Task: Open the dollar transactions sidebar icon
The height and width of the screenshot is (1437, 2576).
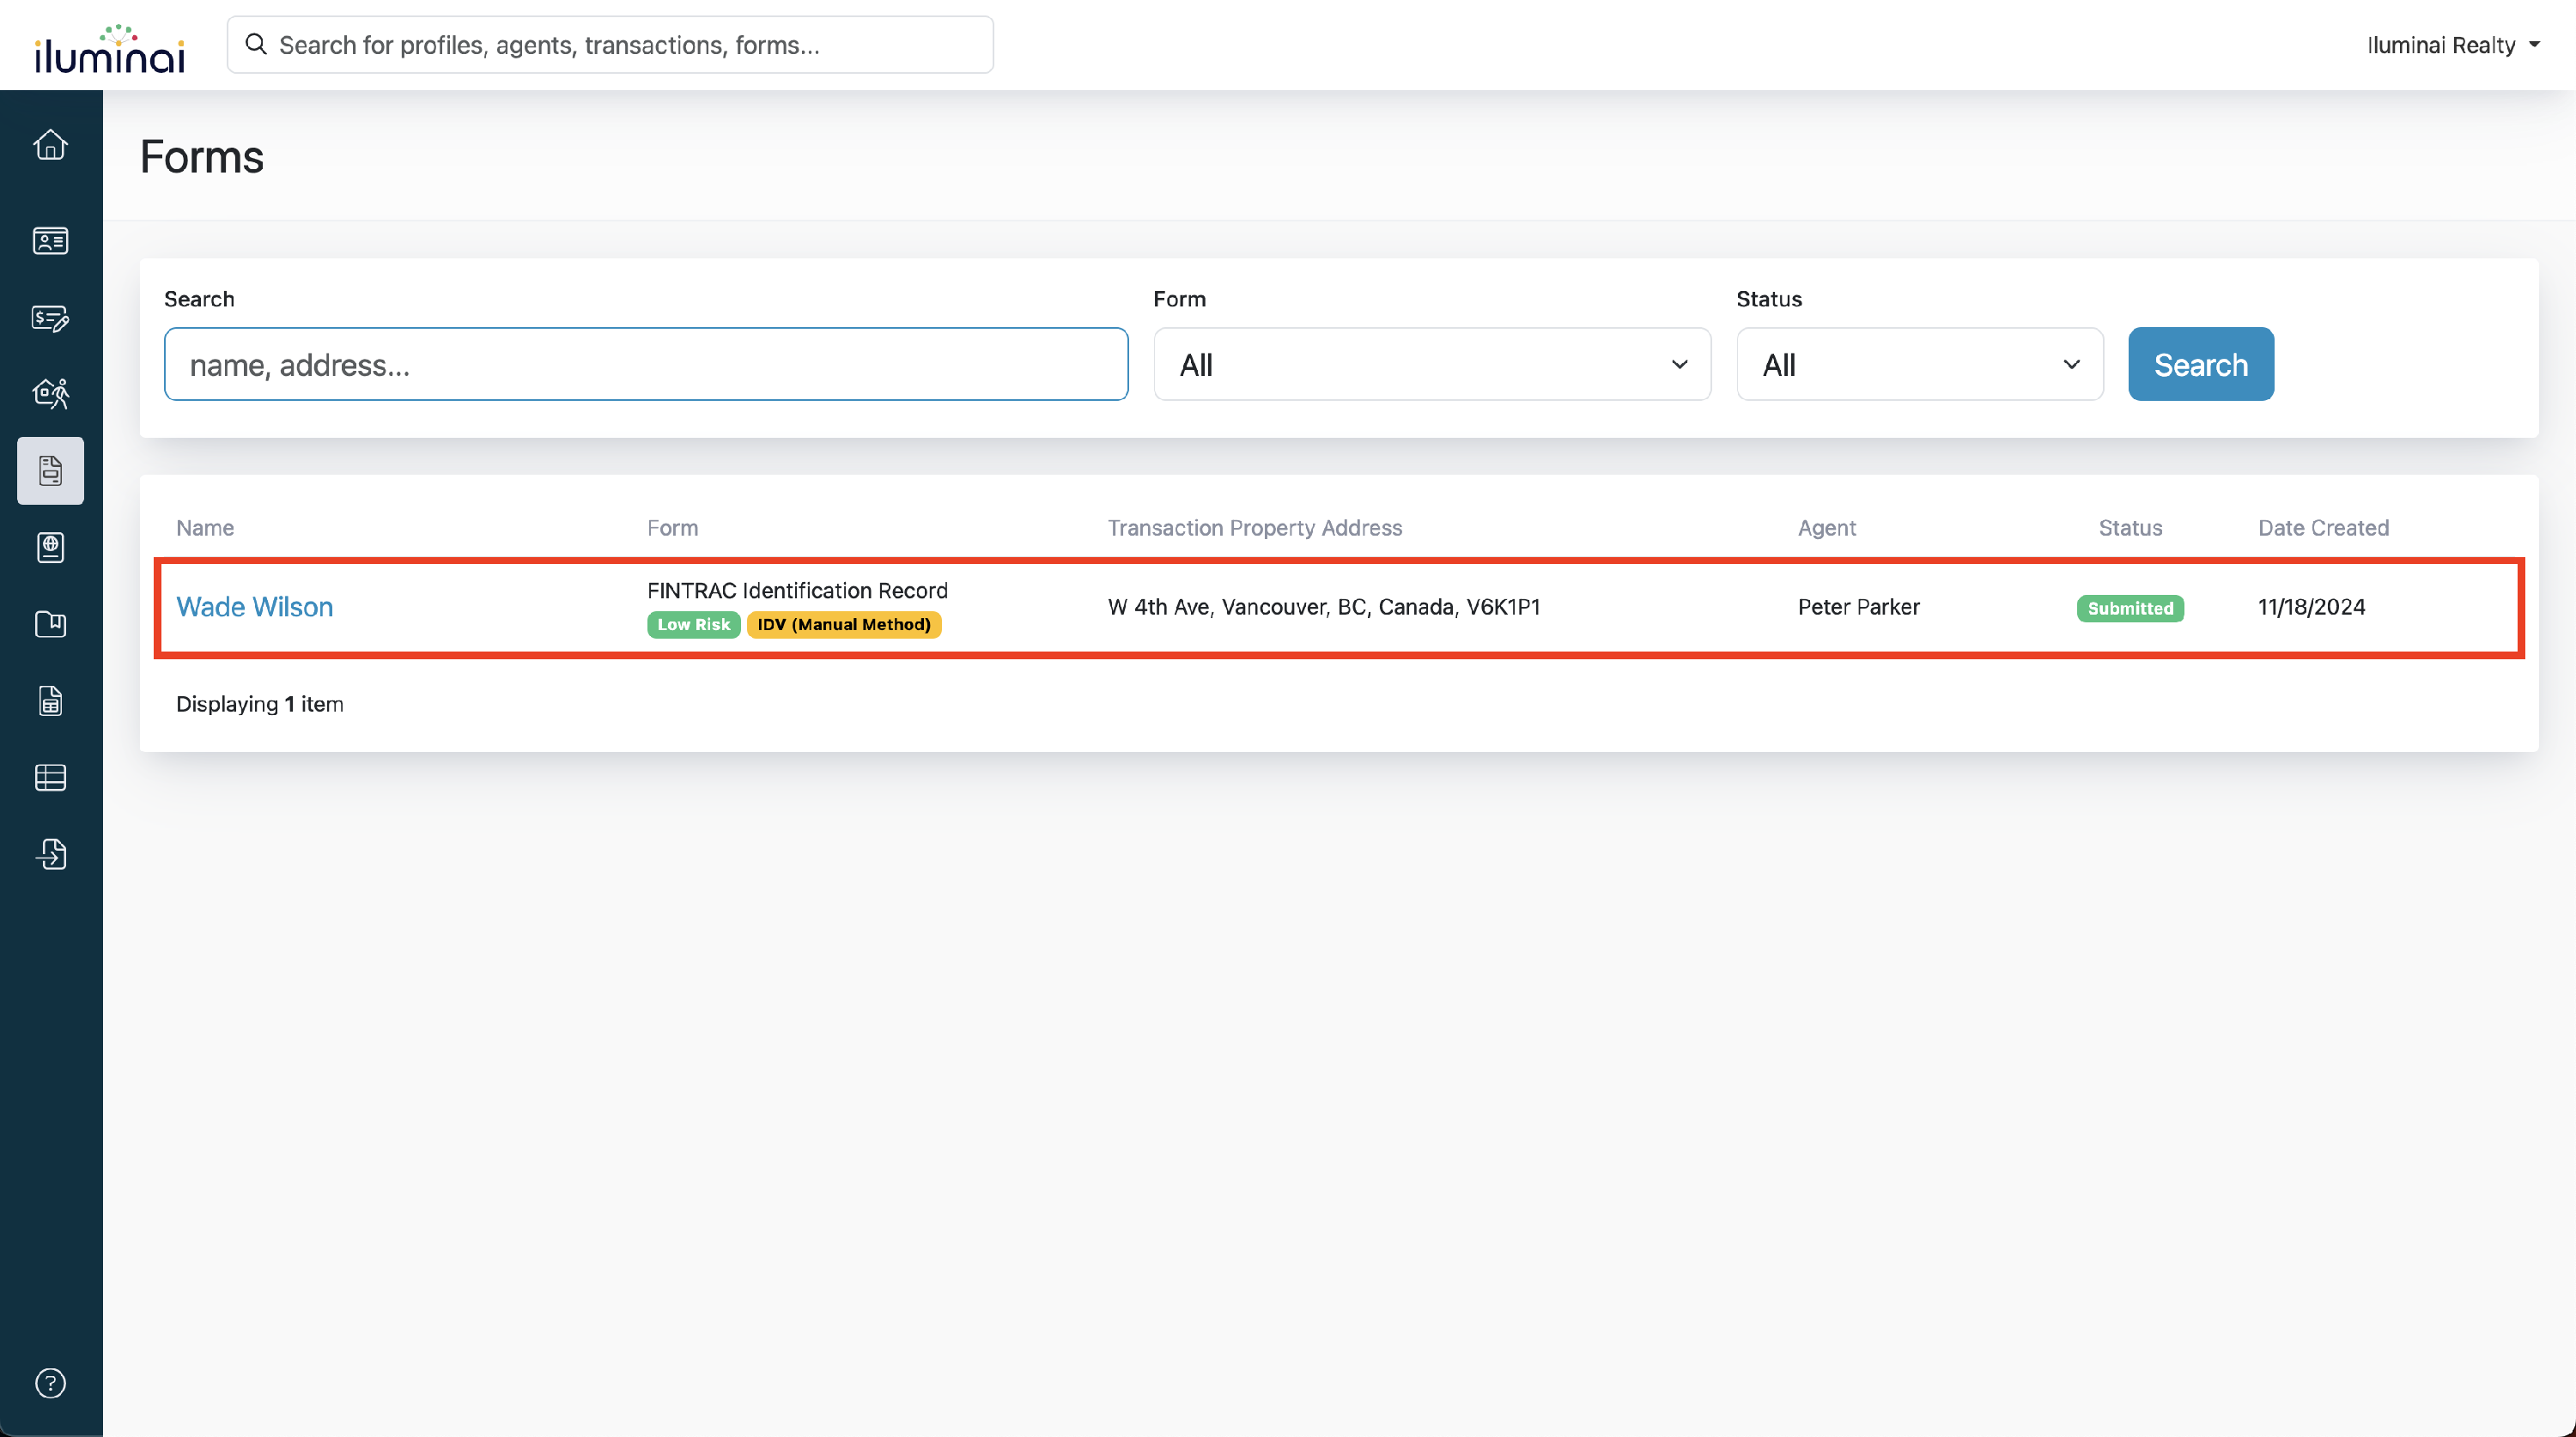Action: 50,318
